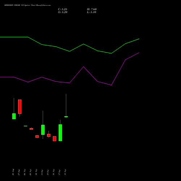The width and height of the screenshot is (181, 181).
Task: Click the close value C: 5.25
Action: click(x=63, y=9)
